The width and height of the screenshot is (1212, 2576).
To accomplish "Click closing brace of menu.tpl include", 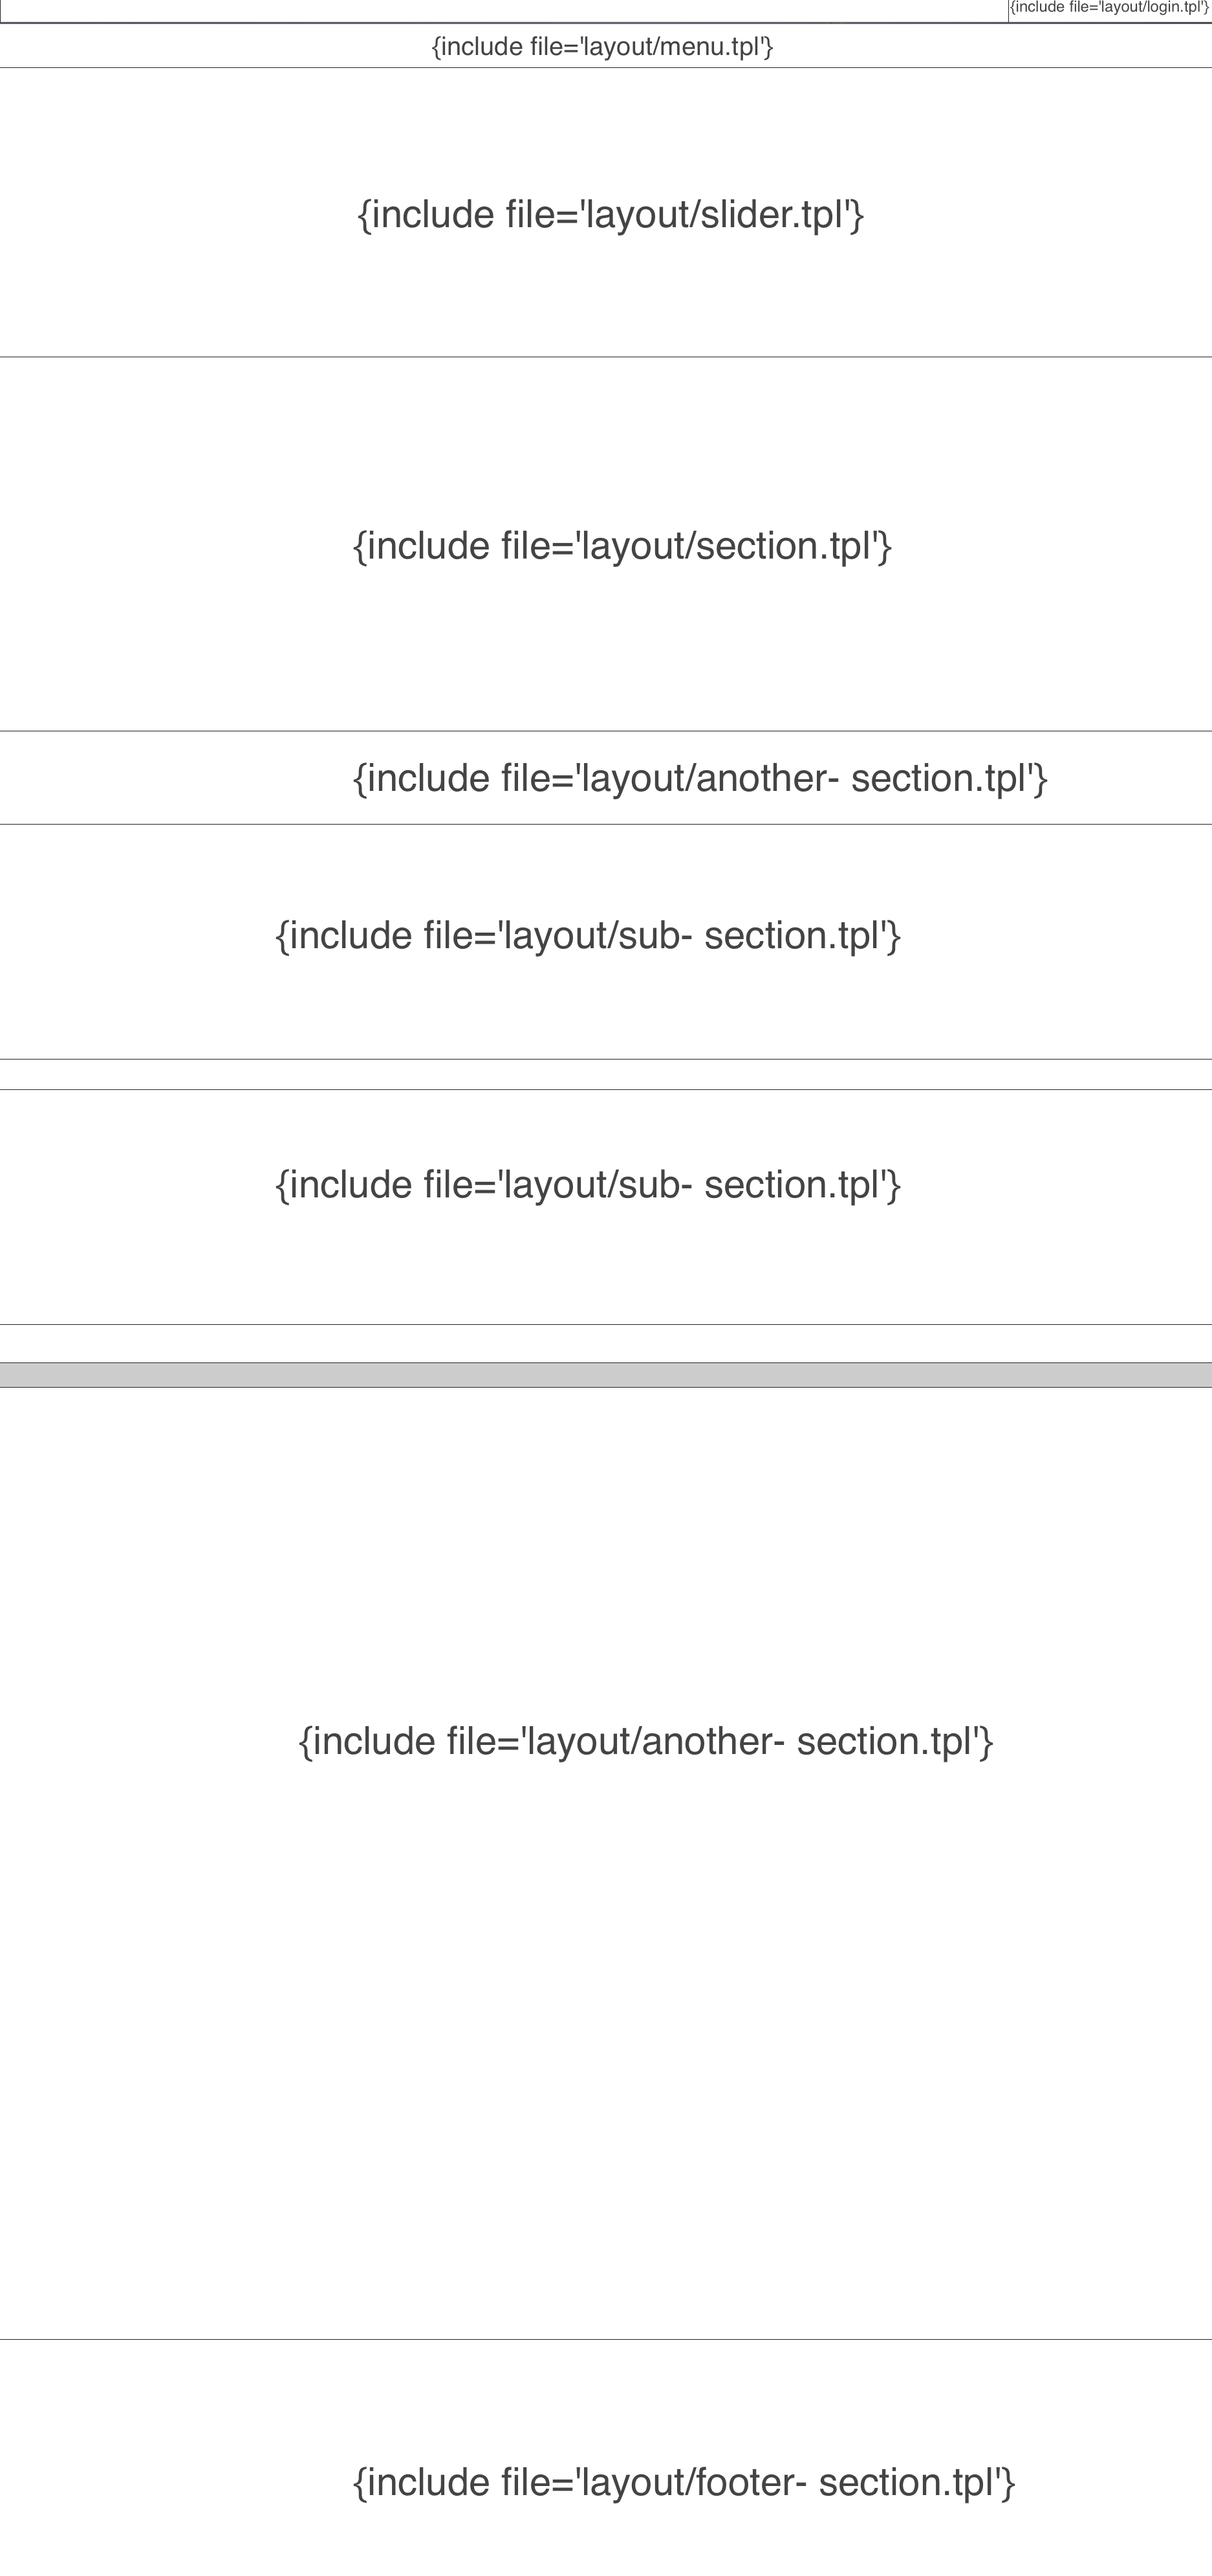I will point(768,47).
